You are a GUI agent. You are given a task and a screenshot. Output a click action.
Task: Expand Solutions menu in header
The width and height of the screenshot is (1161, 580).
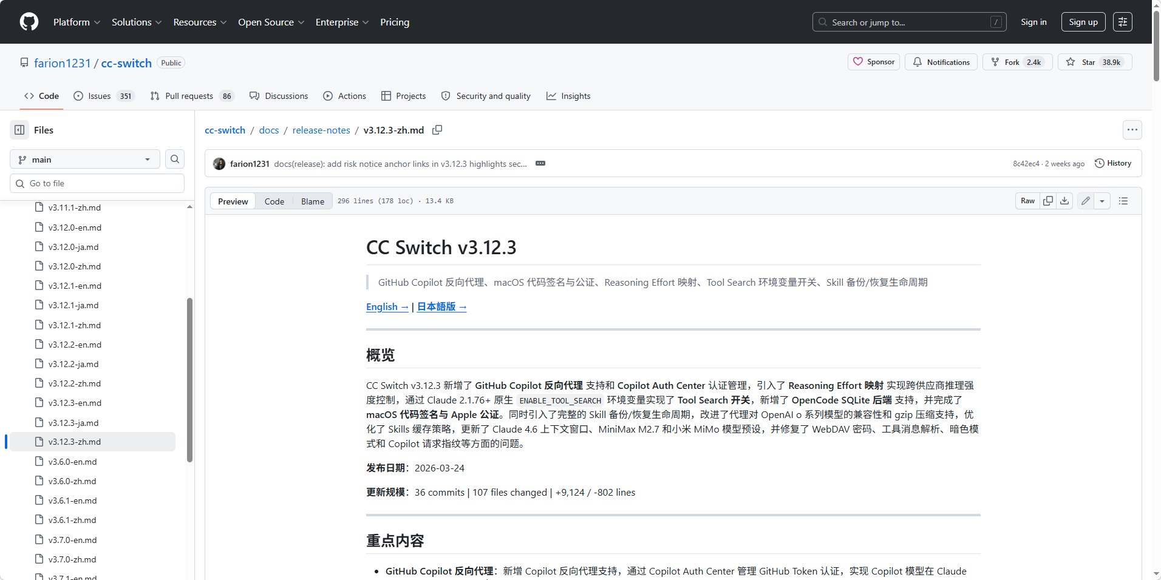(137, 22)
